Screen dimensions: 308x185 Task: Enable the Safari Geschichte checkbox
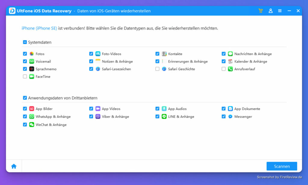click(157, 69)
